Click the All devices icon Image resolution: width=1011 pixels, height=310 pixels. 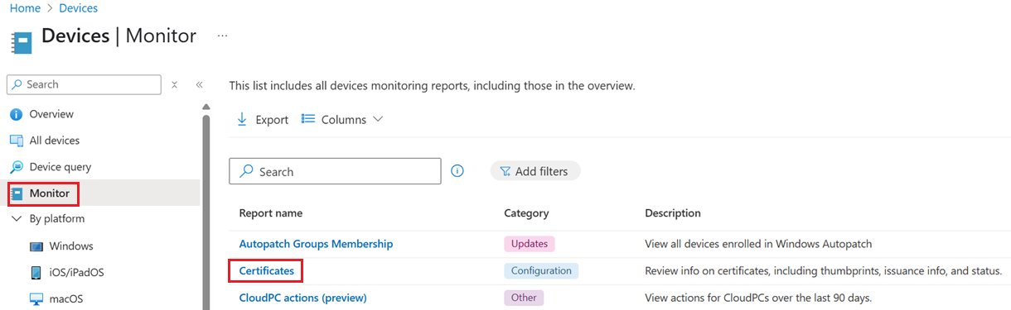click(x=16, y=141)
